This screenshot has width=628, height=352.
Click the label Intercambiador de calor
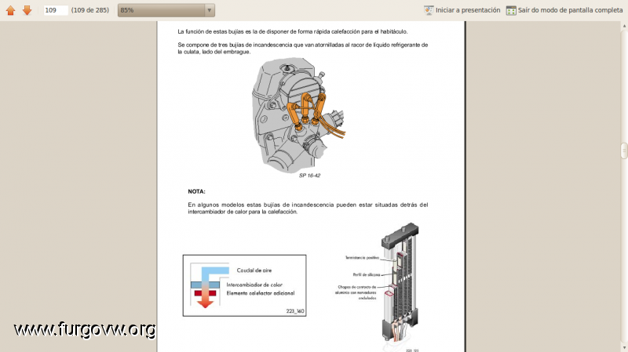click(x=254, y=285)
